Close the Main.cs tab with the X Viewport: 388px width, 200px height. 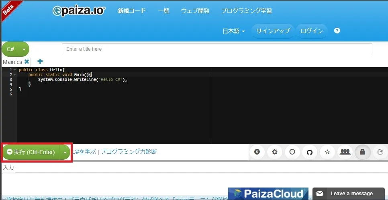(27, 62)
